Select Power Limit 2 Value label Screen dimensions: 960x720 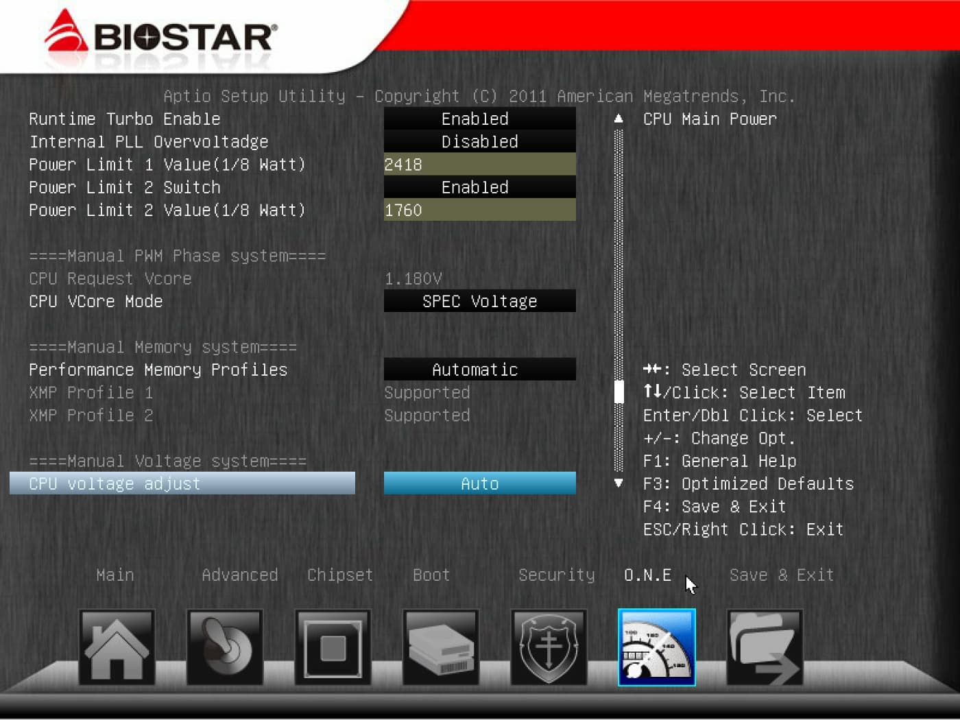pyautogui.click(x=167, y=210)
